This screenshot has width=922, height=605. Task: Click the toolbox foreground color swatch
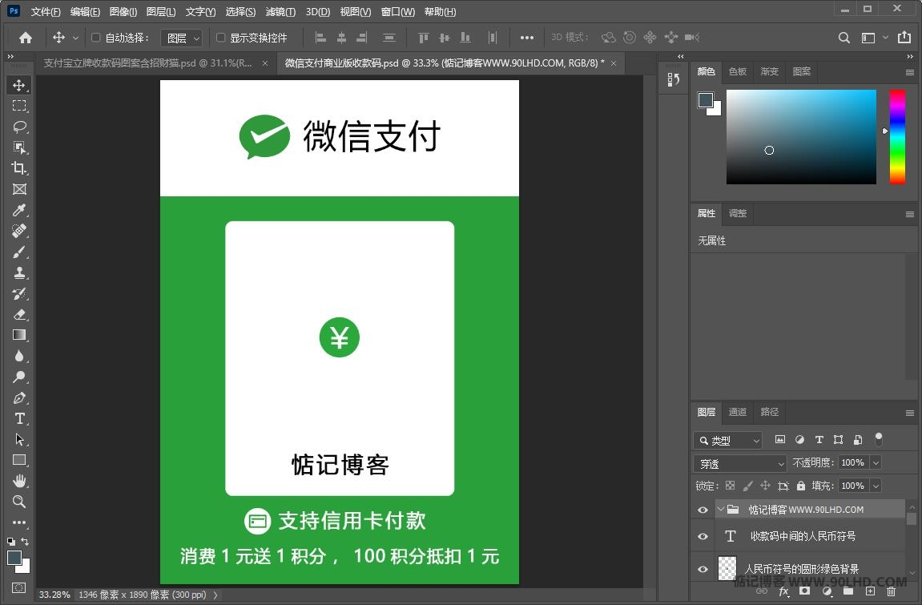click(14, 558)
